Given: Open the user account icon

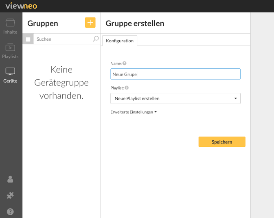Looking at the screenshot, I should coord(10,179).
